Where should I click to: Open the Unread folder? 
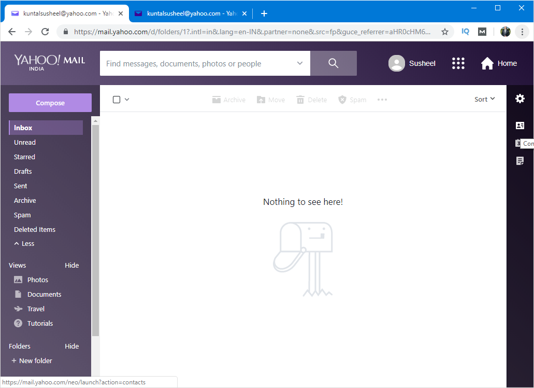(25, 142)
